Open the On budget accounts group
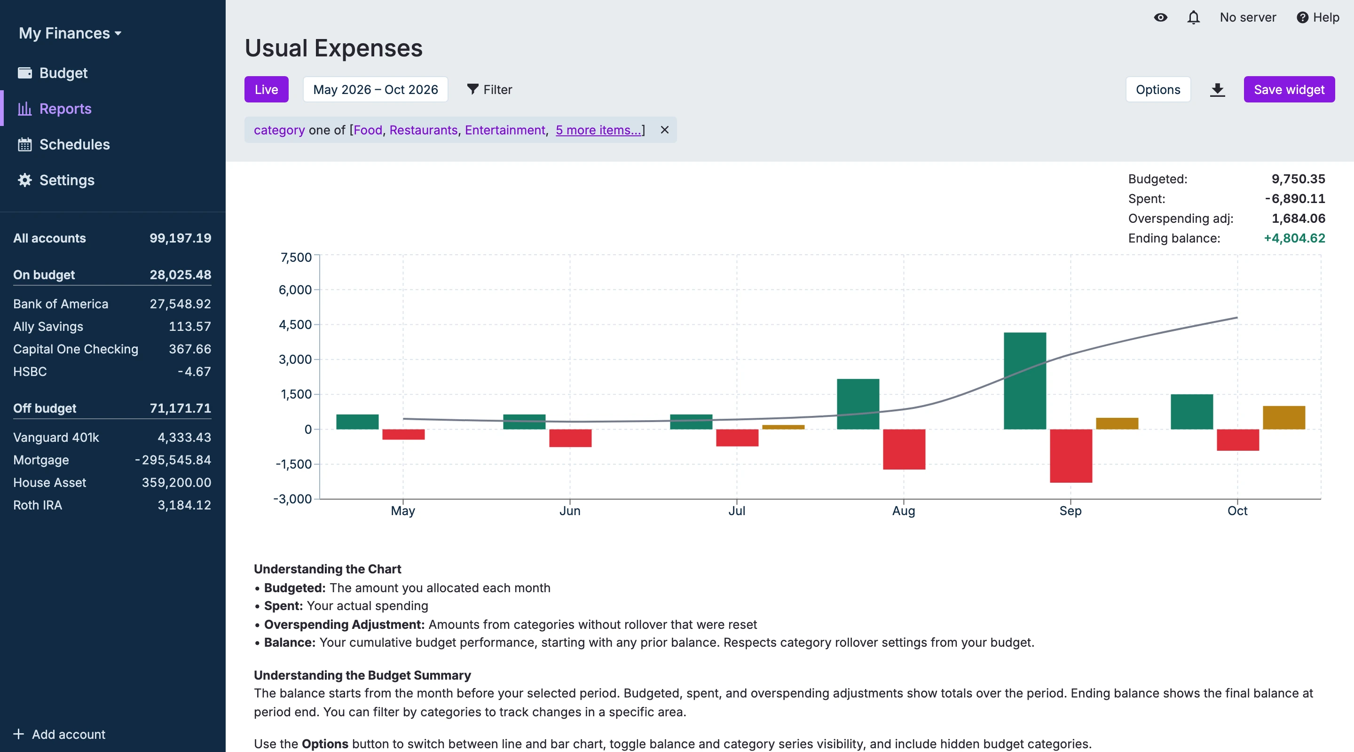The height and width of the screenshot is (752, 1354). (x=112, y=275)
